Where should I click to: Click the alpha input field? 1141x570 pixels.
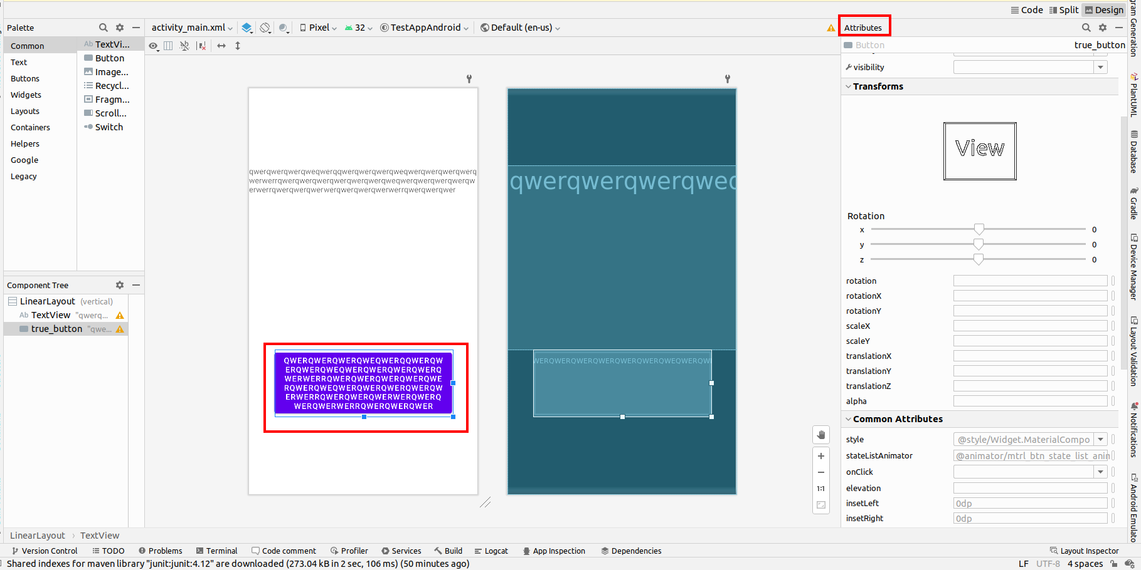[1030, 401]
